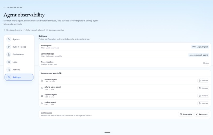Click the Failure signals attached label
The height and width of the screenshot is (135, 213).
coord(35,30)
